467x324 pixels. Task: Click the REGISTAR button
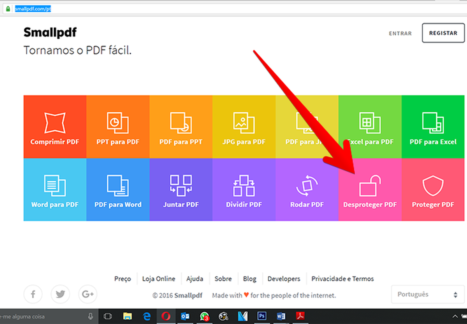point(443,33)
